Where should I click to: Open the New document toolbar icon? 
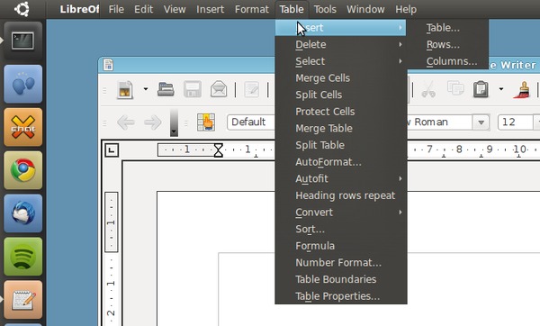coord(125,89)
